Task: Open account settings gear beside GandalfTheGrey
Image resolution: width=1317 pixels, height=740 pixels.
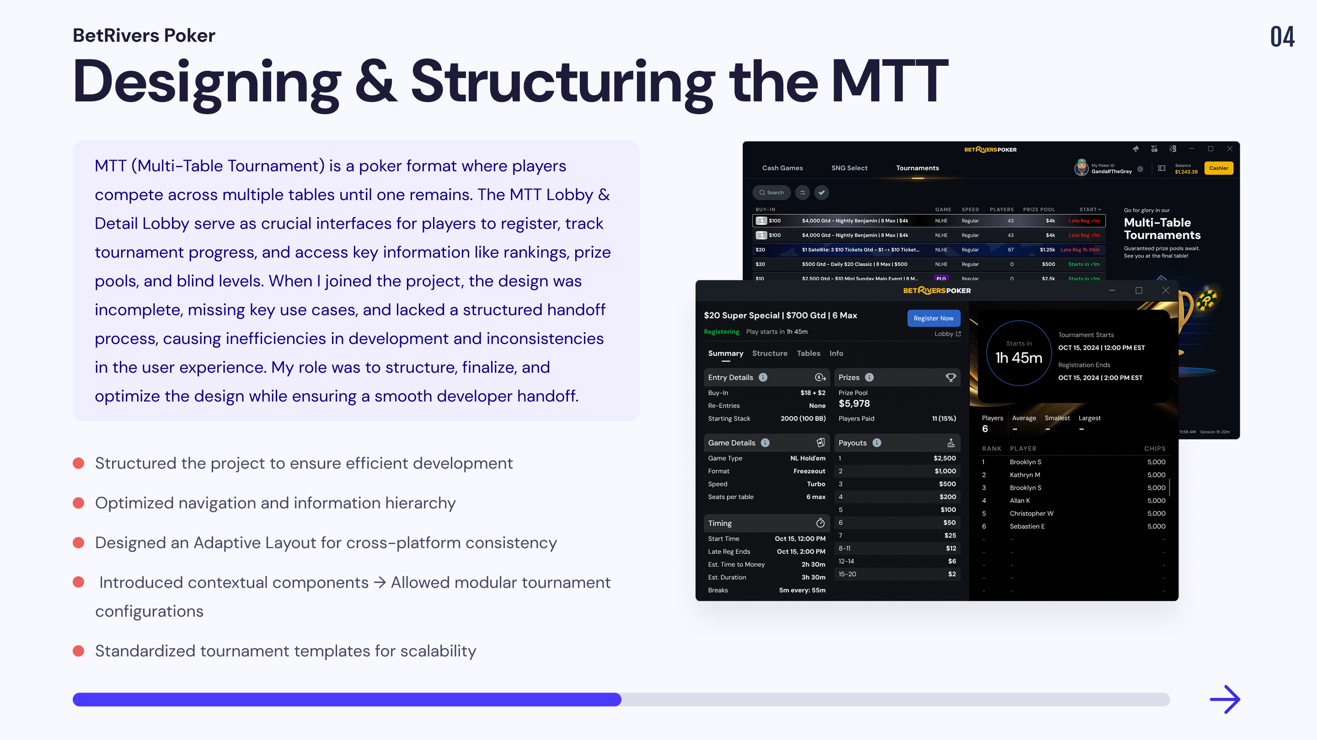Action: 1140,169
